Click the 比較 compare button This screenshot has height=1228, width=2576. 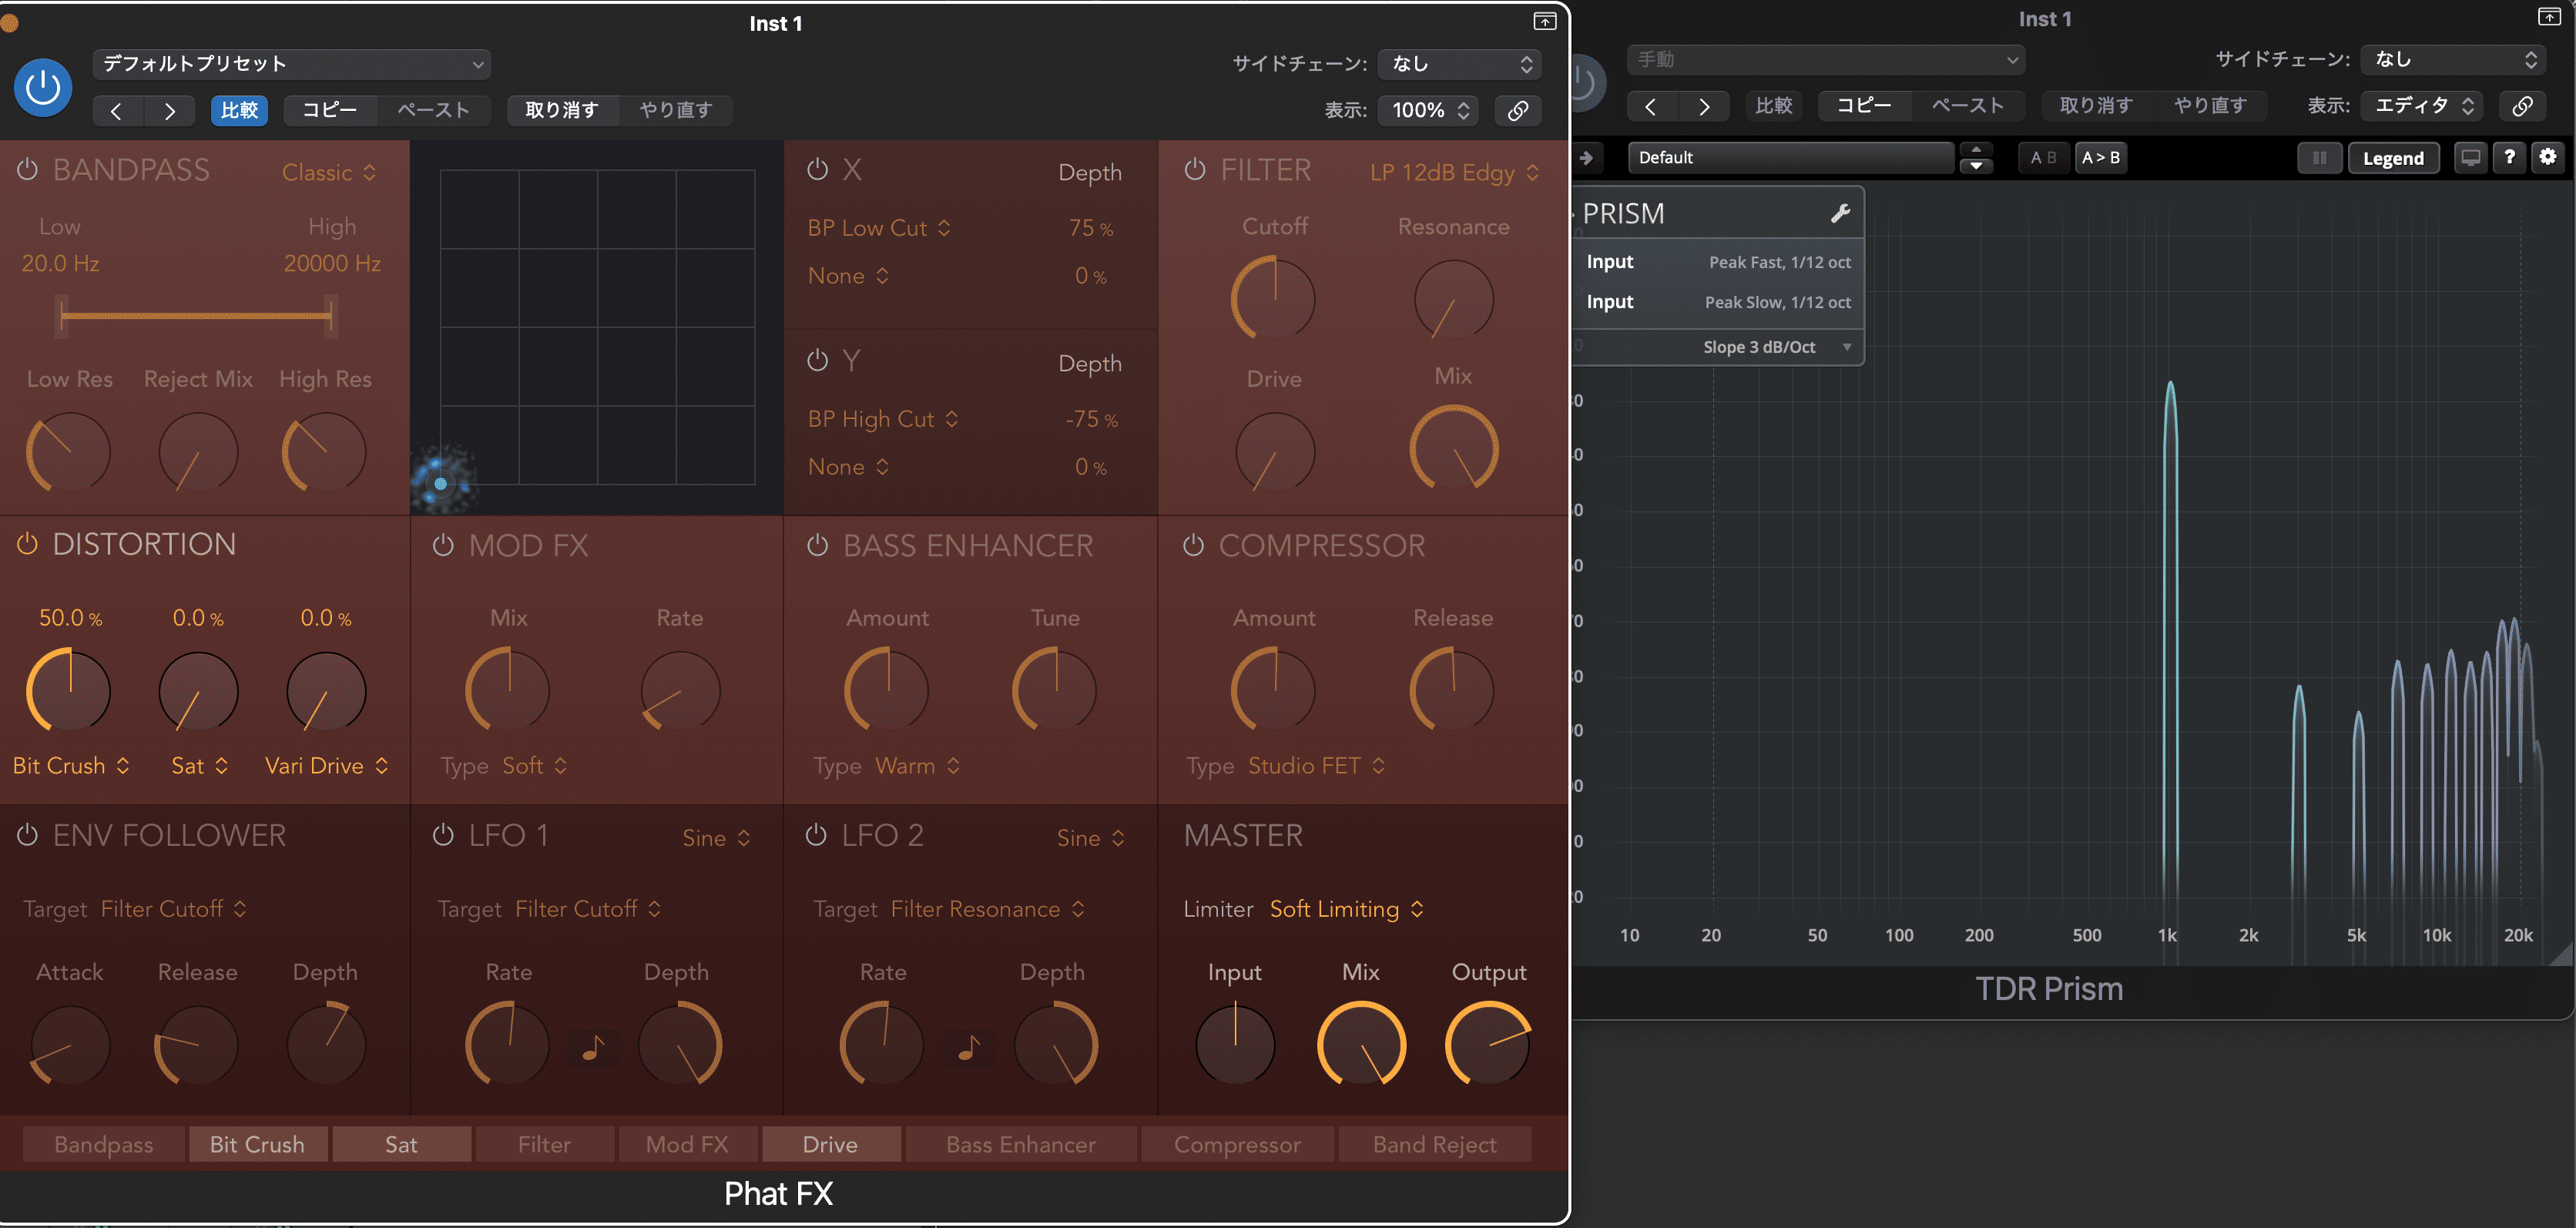click(239, 110)
